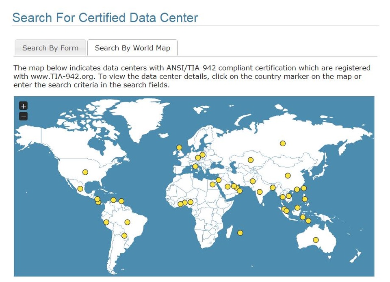Select the Search By World Map tab

132,48
